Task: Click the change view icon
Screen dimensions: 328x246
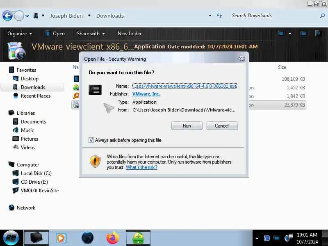Action: pos(281,34)
